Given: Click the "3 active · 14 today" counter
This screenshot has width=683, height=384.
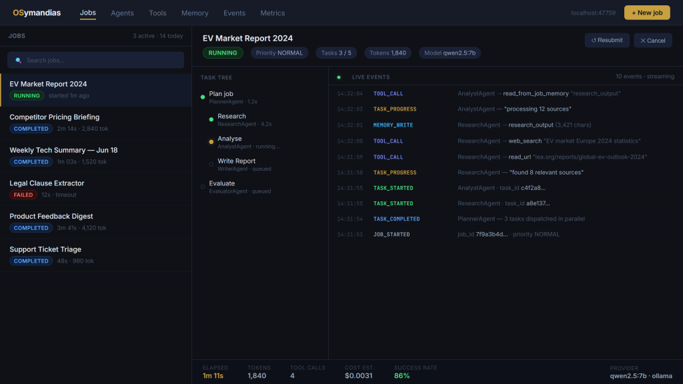Looking at the screenshot, I should (157, 36).
